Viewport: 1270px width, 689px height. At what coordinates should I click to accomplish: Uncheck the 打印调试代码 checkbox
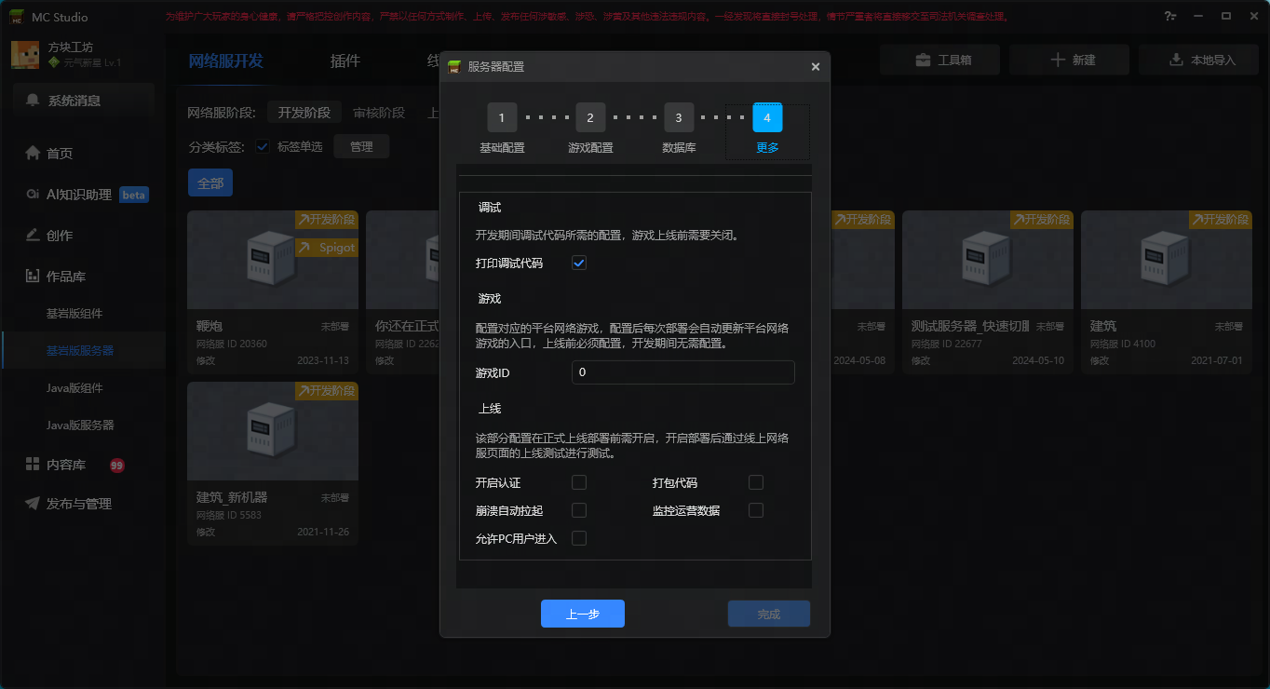coord(579,263)
